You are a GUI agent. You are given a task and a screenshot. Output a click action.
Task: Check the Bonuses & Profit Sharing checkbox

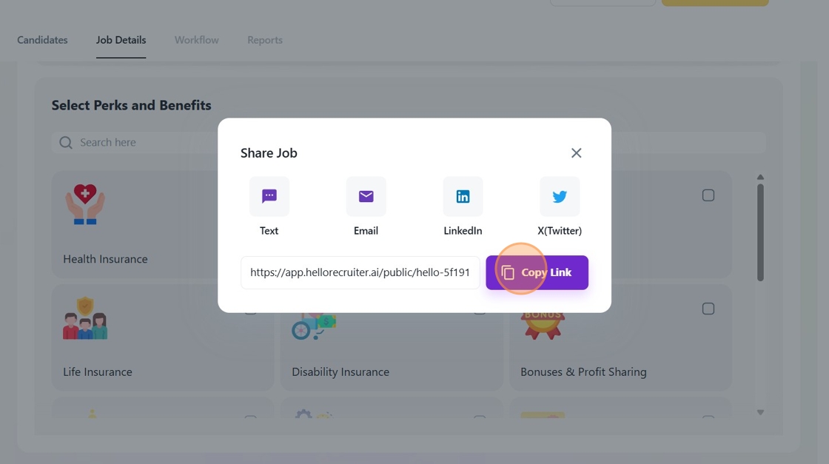[x=708, y=309]
